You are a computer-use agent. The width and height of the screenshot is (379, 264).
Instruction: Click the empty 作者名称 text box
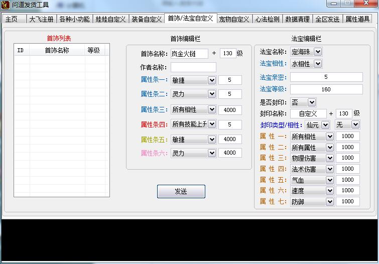[193, 67]
